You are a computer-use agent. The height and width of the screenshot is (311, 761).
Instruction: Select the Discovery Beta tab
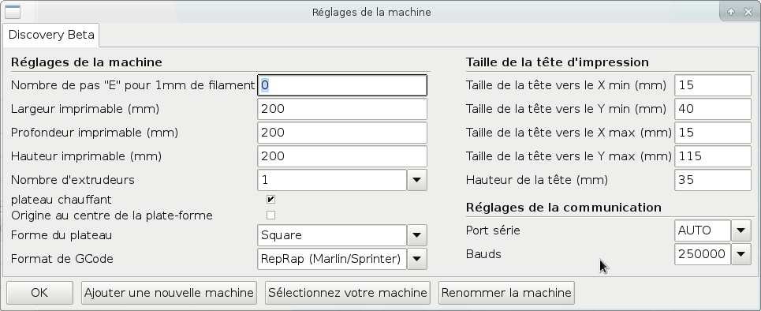click(51, 35)
